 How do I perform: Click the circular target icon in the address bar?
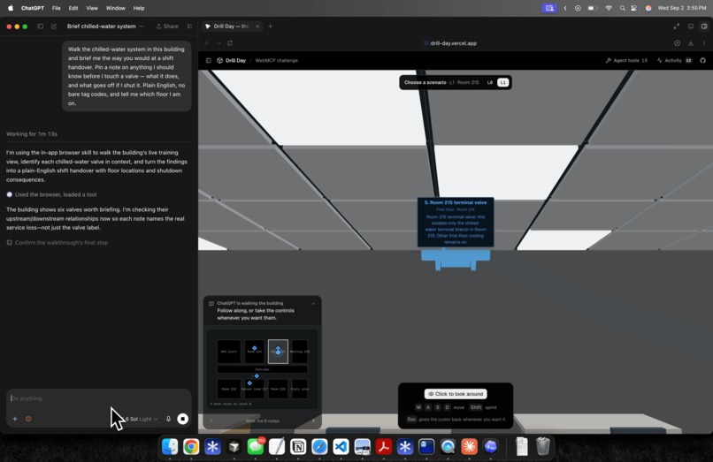pos(677,43)
